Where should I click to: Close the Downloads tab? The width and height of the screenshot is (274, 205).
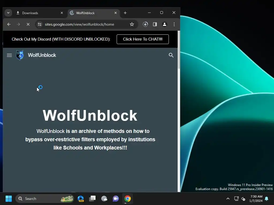62,13
